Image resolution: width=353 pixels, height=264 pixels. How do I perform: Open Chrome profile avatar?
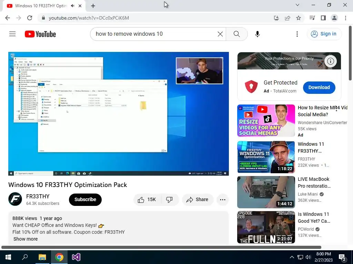point(334,18)
